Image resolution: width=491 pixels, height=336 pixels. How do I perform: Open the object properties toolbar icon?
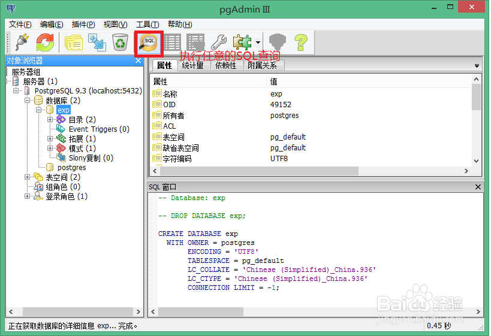click(x=73, y=43)
